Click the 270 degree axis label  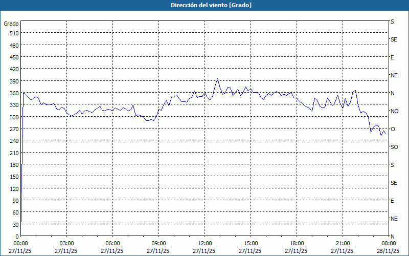coord(13,129)
